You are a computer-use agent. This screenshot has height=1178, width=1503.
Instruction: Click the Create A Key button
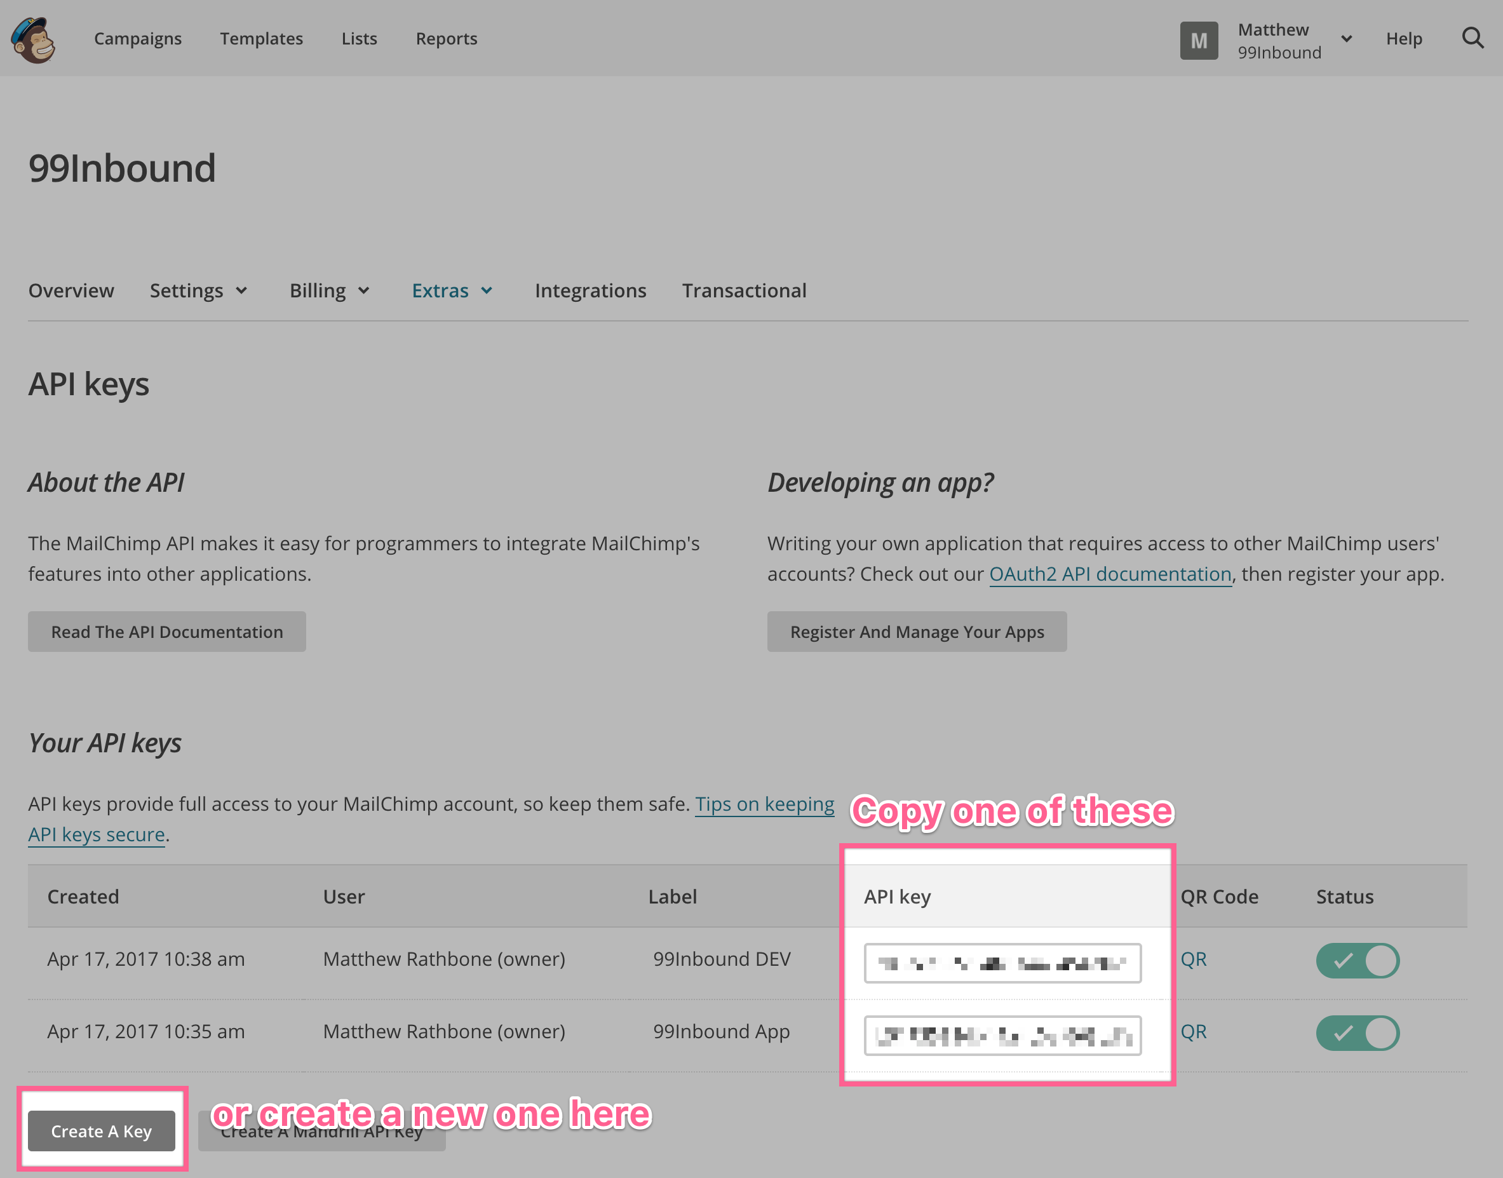tap(102, 1131)
